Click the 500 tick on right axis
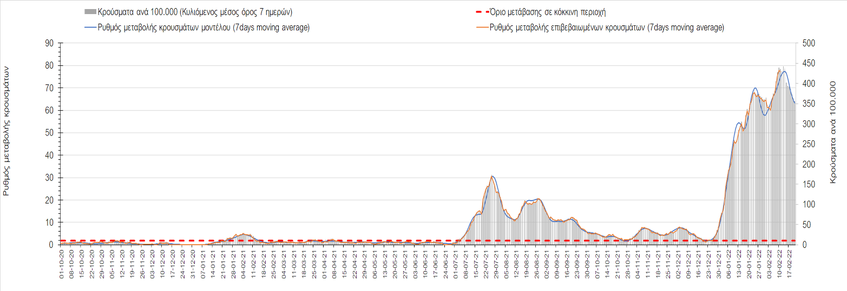Screen dimensions: 847x291 (x=807, y=43)
